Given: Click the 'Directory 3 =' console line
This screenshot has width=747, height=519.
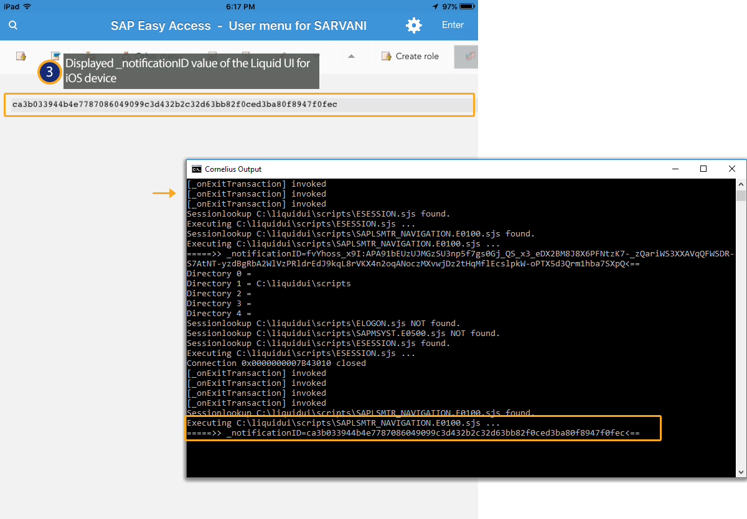Looking at the screenshot, I should click(x=219, y=304).
